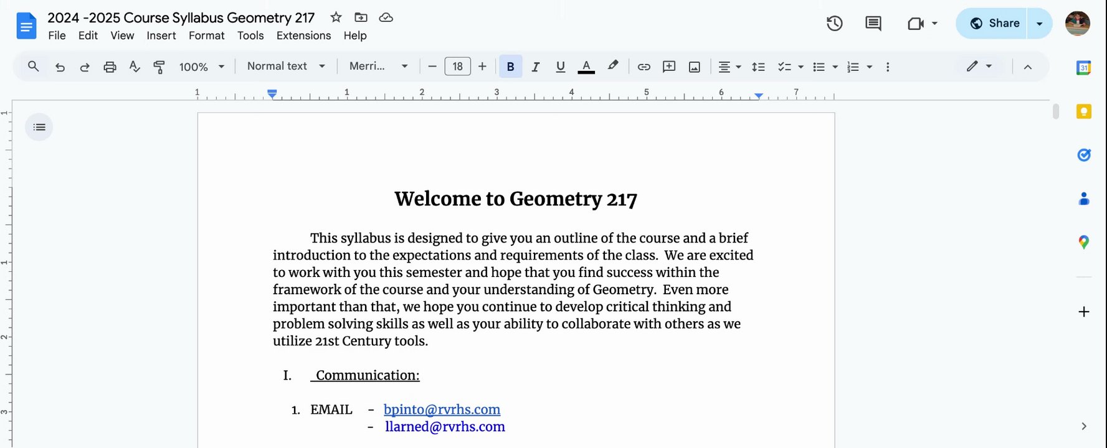Click heading Welcome to Geometry 217

(516, 199)
